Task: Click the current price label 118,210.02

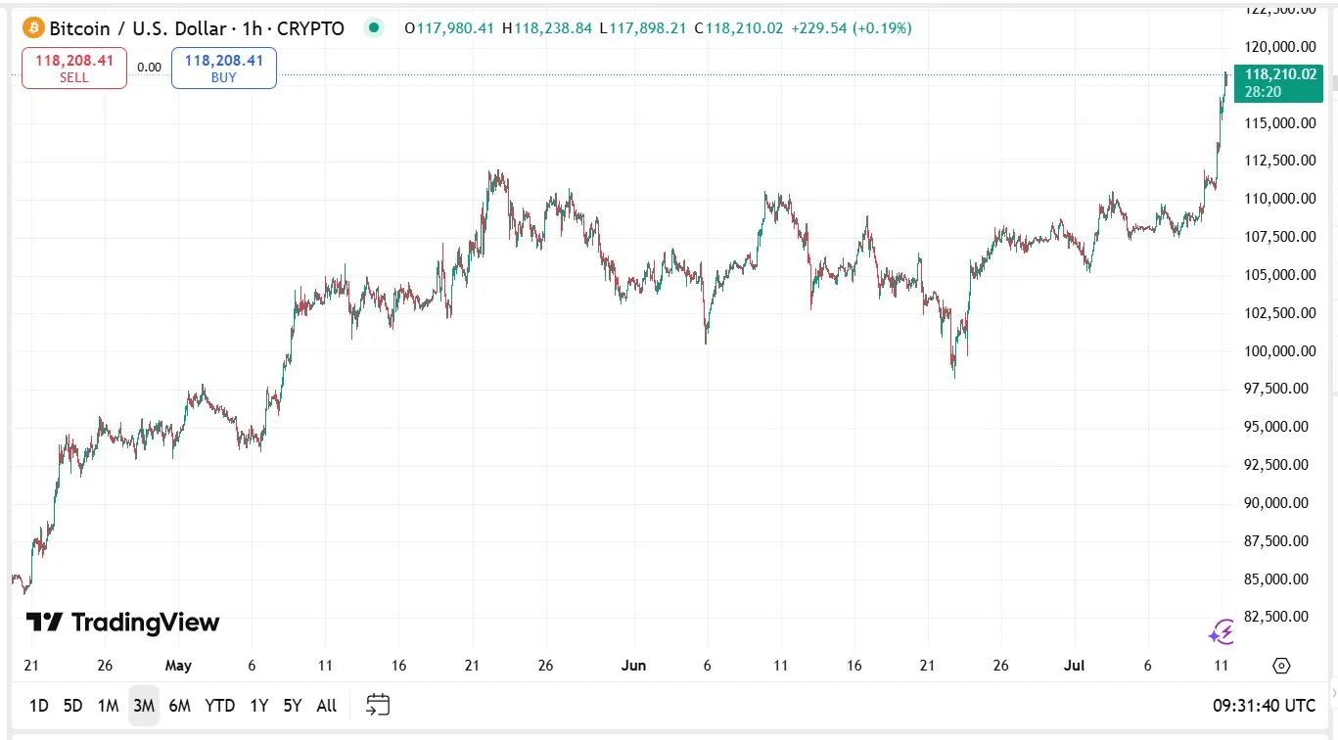Action: click(1279, 74)
